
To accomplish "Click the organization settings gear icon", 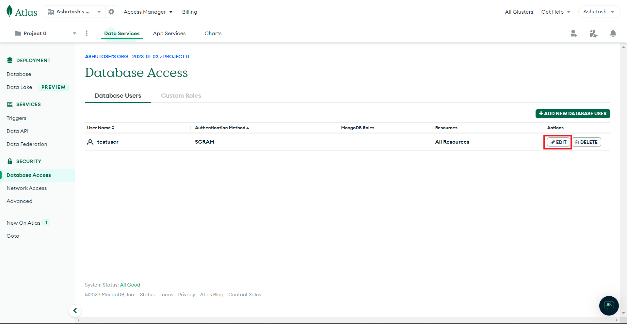I will (111, 12).
